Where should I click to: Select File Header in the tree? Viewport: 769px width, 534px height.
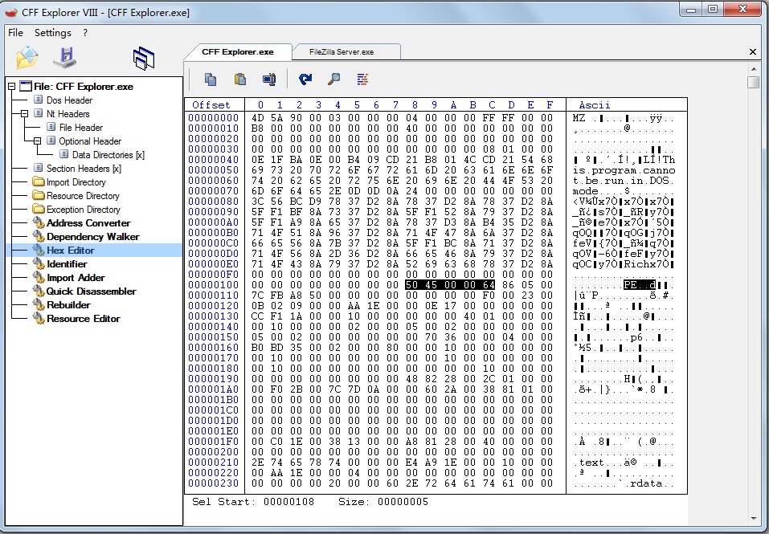point(81,128)
